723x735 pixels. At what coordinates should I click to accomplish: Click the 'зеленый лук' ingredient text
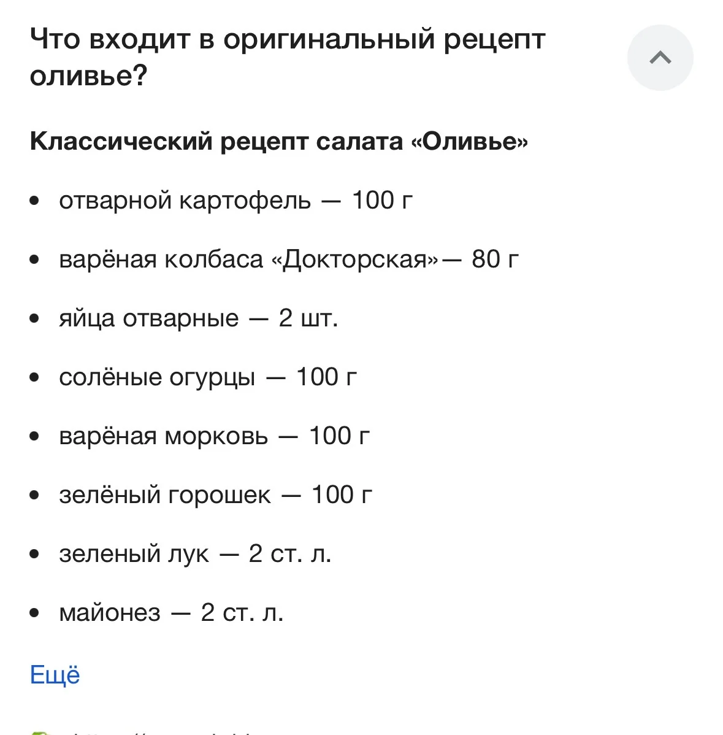tap(134, 554)
